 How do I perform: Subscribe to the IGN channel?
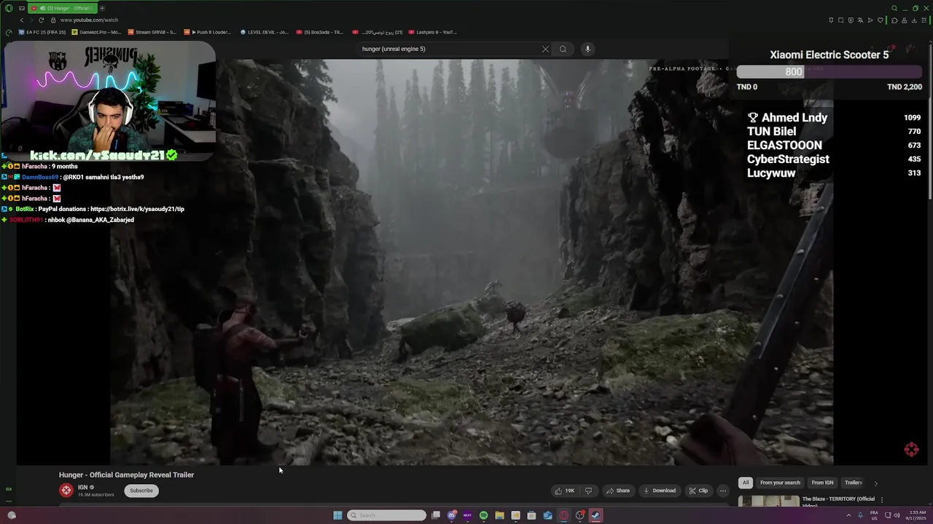[141, 491]
